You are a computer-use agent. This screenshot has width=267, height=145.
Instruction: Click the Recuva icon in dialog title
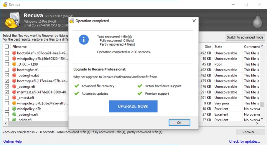72,21
